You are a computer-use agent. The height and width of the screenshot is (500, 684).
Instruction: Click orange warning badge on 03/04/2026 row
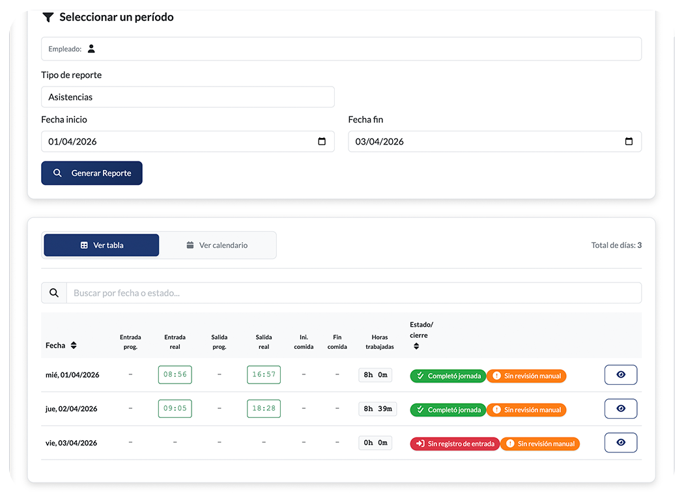tap(540, 443)
